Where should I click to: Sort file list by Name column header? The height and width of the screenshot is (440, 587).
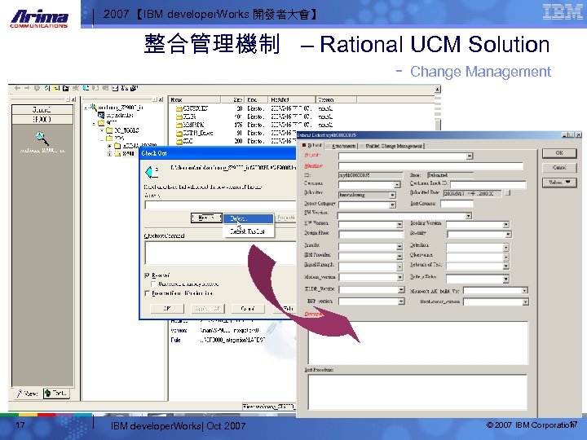pos(194,99)
